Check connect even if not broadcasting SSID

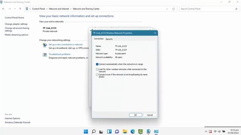[x=97, y=75]
